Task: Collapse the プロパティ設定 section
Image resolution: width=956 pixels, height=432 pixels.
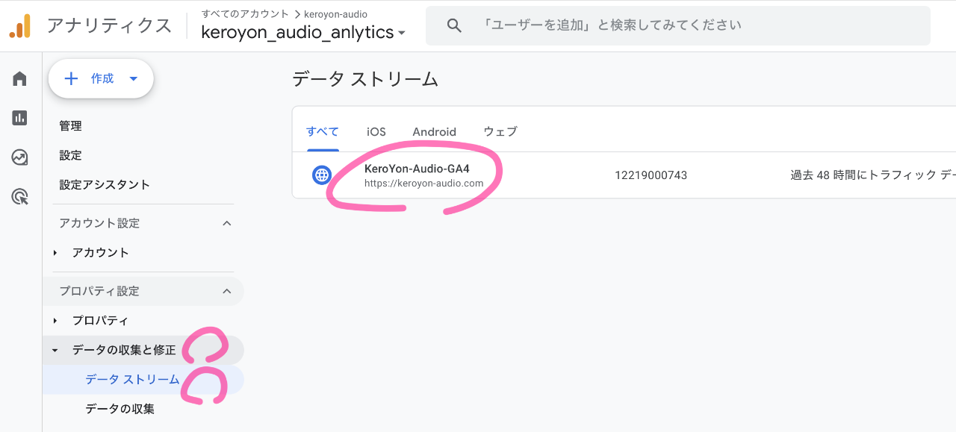Action: tap(227, 291)
